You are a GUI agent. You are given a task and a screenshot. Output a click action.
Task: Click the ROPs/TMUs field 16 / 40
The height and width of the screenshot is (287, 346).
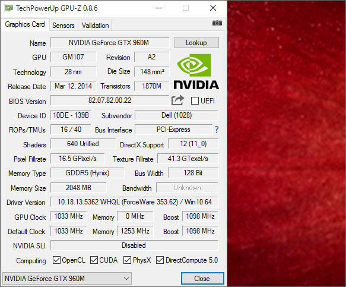[x=71, y=130]
